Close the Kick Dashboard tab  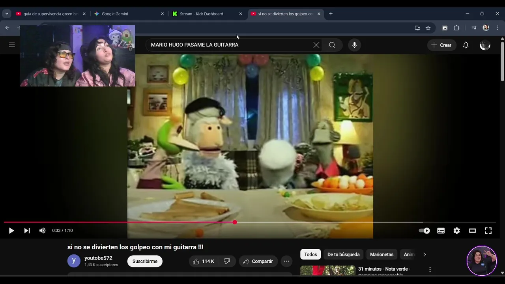point(241,14)
